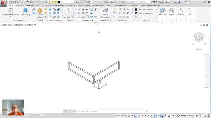Click the Save icon in quick access toolbar
The image size is (211, 118).
(16, 2)
